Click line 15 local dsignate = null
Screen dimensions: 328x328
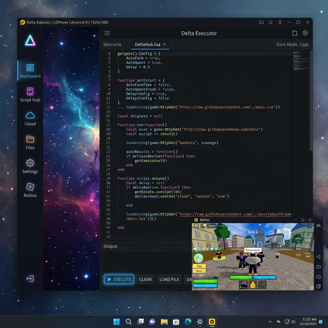(x=140, y=116)
